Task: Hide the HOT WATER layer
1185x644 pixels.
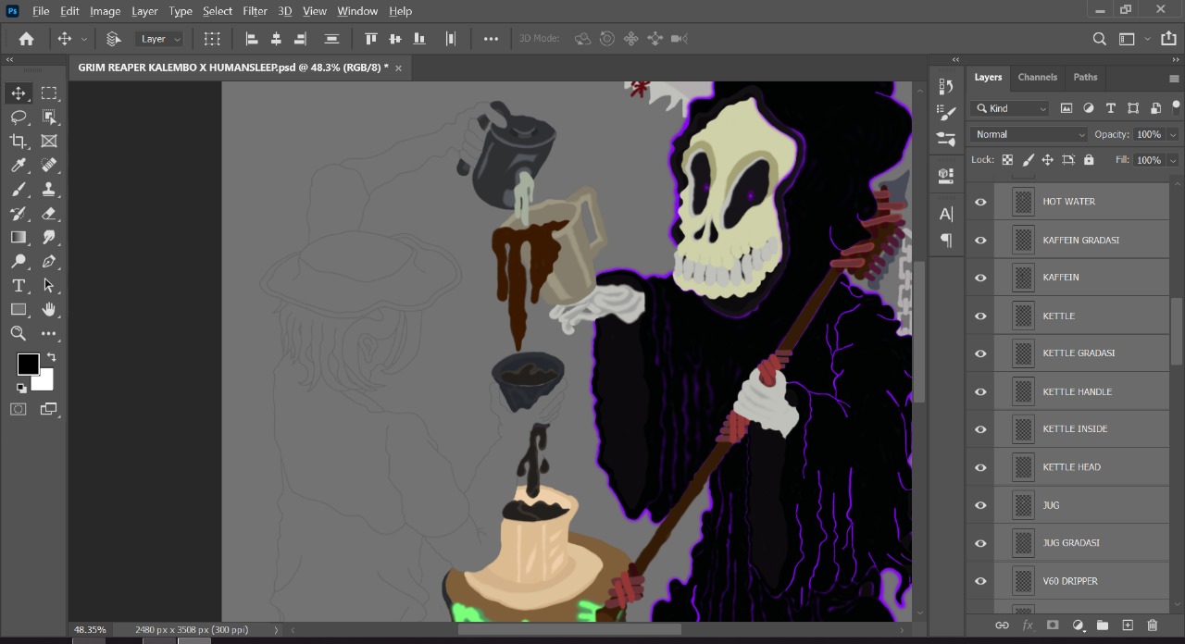Action: (x=980, y=202)
